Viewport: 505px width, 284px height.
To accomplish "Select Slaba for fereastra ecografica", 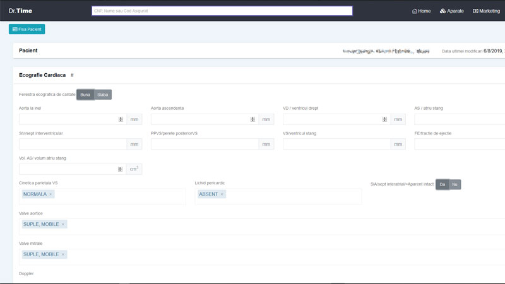I will 103,95.
